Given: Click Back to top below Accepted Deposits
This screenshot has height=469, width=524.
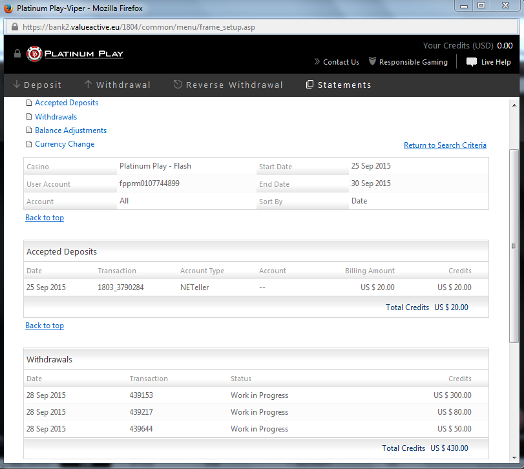Looking at the screenshot, I should [45, 326].
